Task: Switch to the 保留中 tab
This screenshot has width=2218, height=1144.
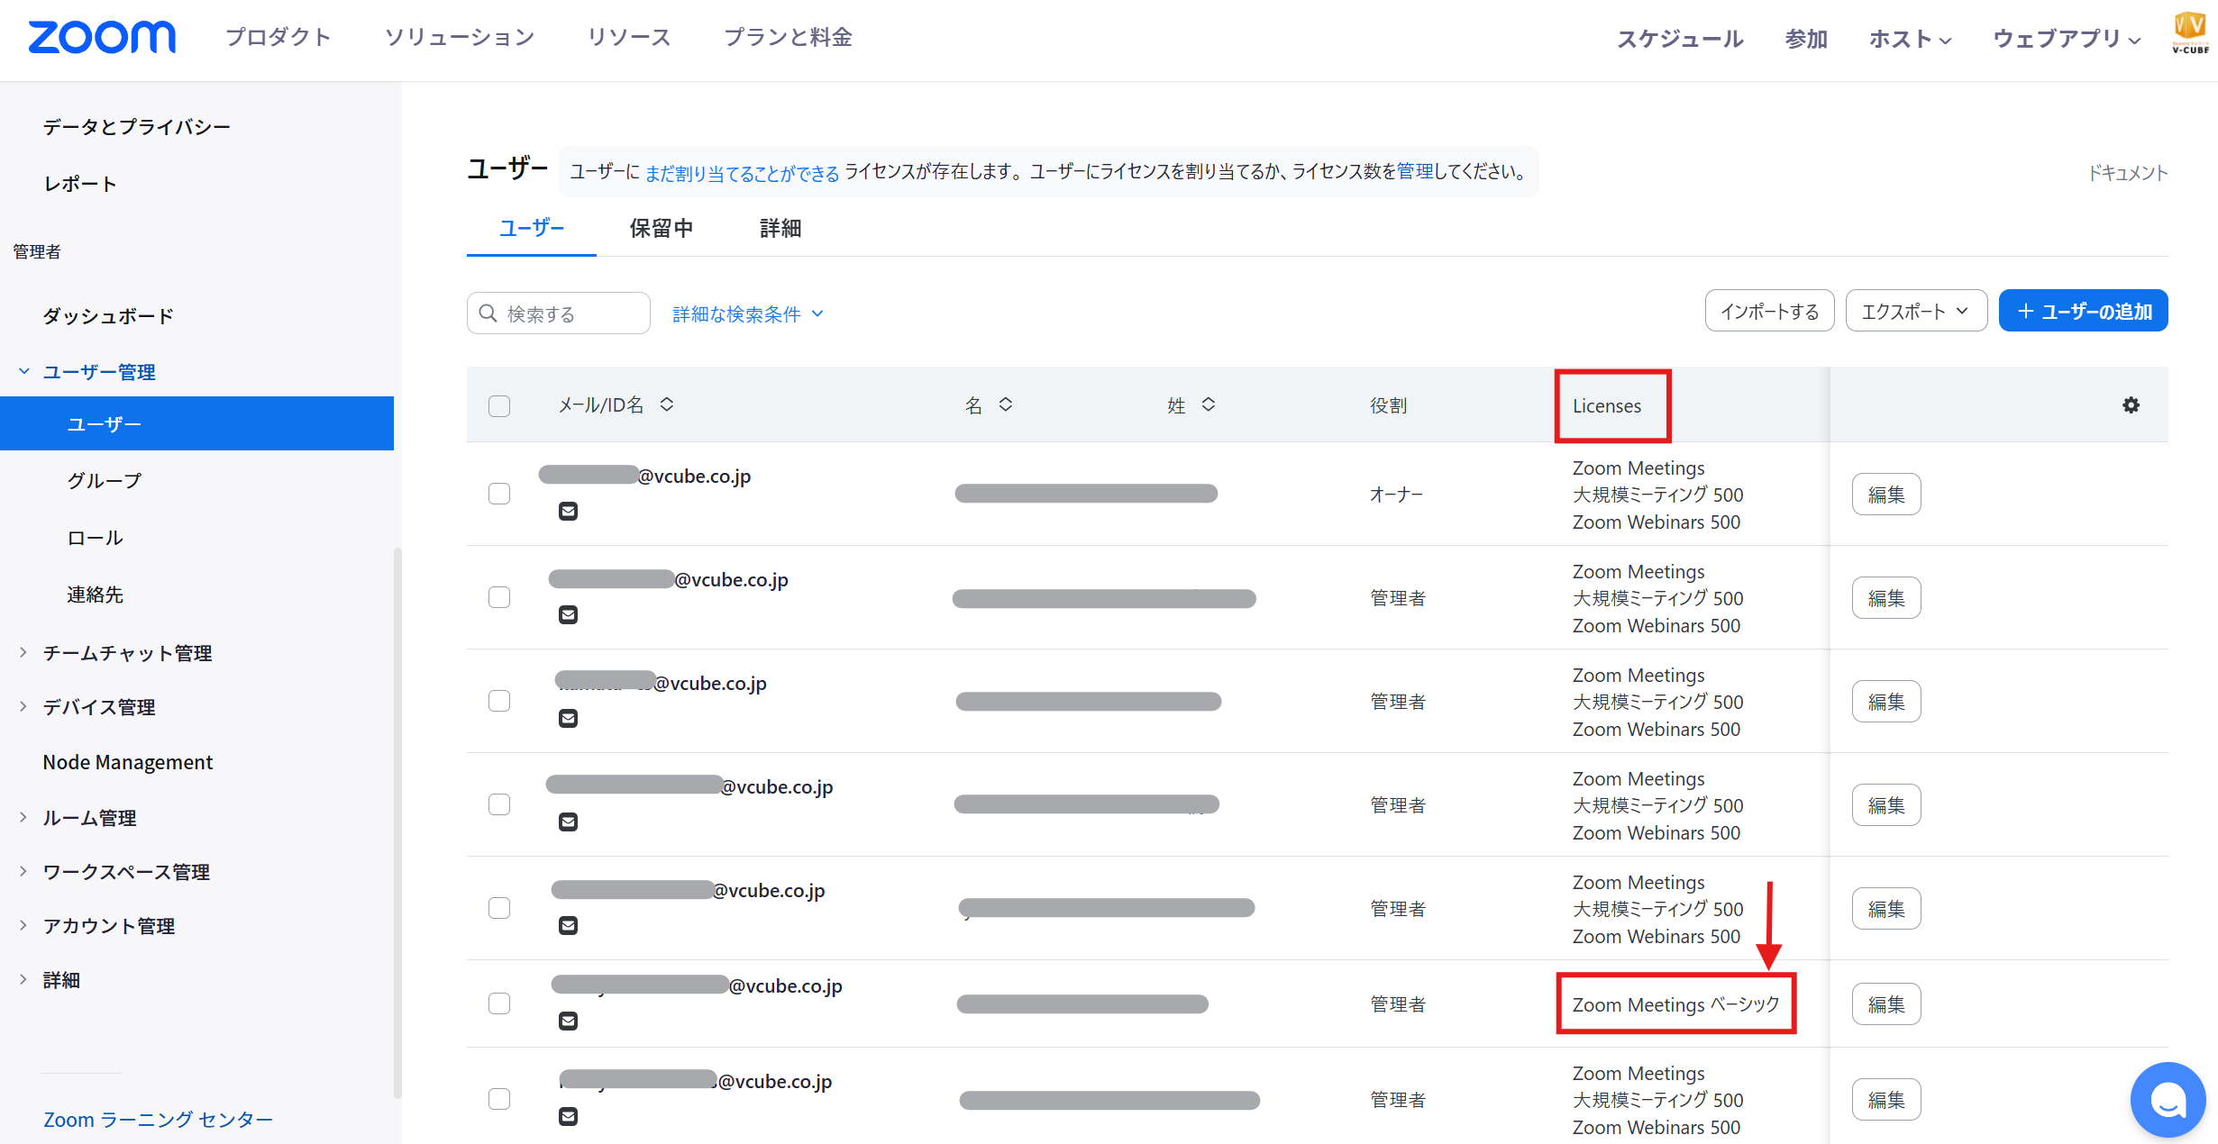Action: (662, 229)
